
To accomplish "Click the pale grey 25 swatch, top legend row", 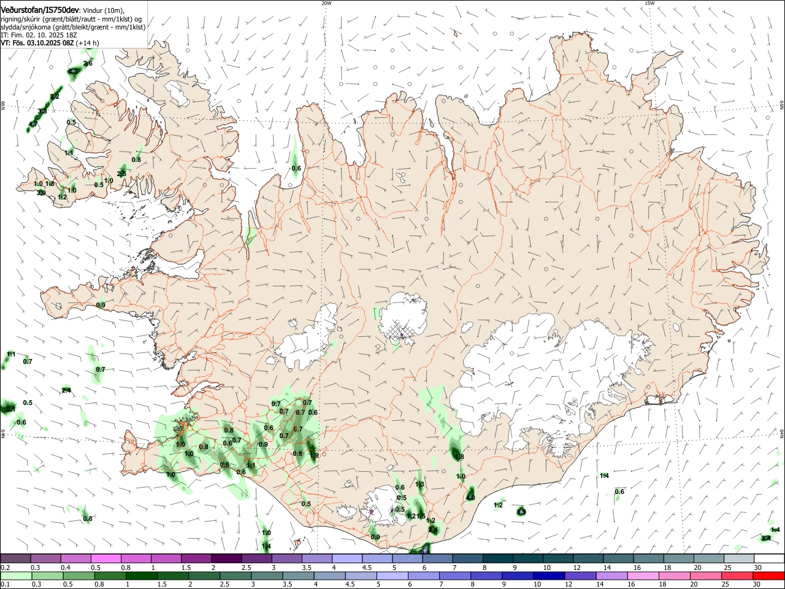I will [739, 559].
